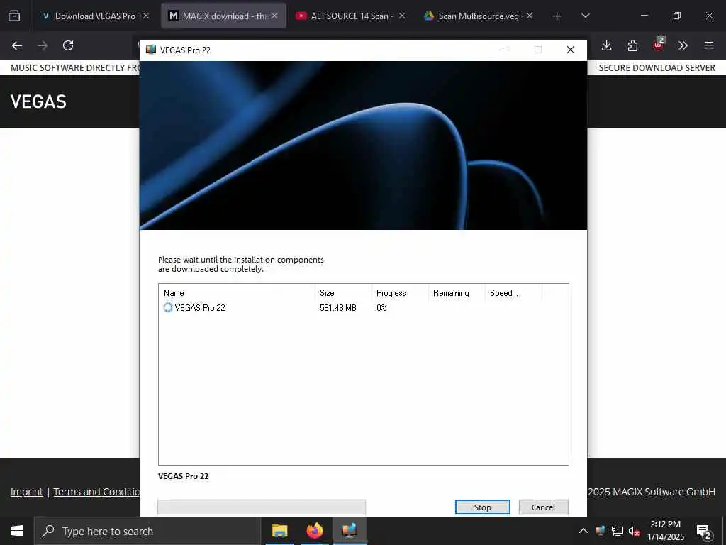Click the VEGAS Pro 22 installer title icon

(x=151, y=50)
